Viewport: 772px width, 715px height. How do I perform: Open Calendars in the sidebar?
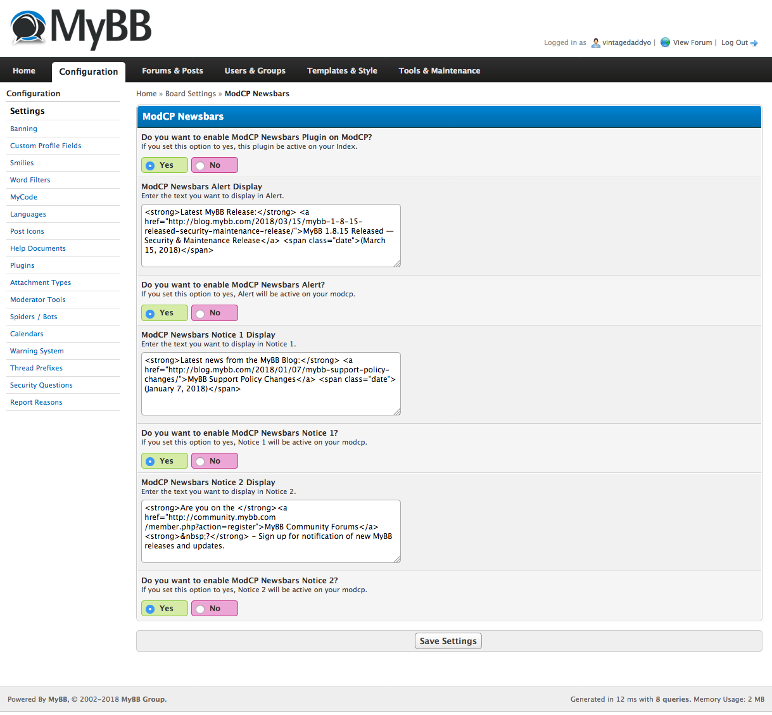pyautogui.click(x=27, y=334)
